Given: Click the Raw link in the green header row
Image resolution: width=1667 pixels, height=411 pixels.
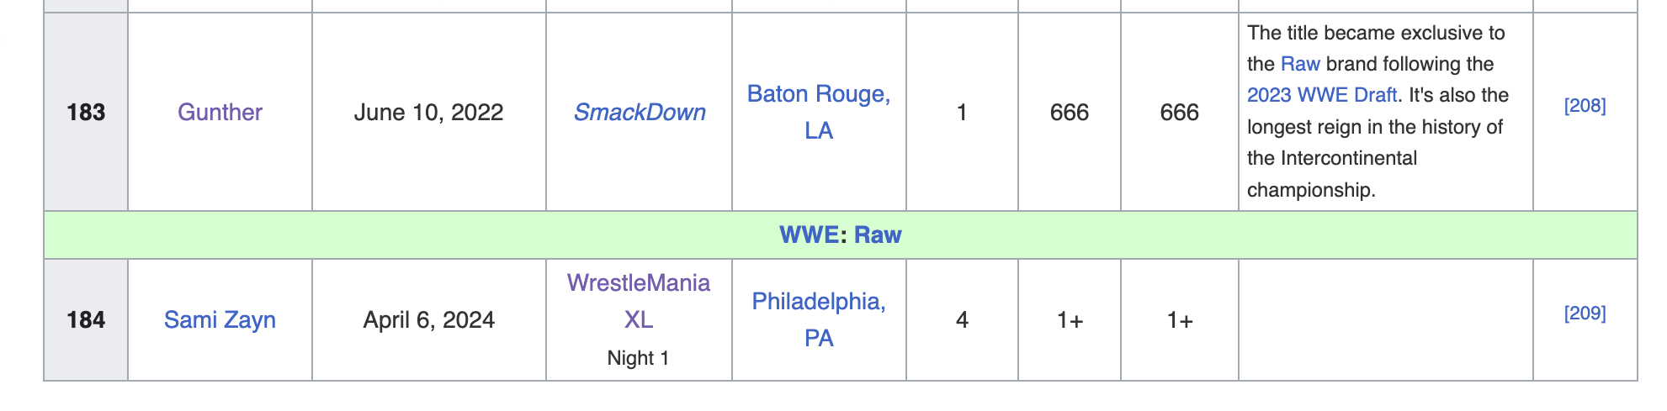Looking at the screenshot, I should pyautogui.click(x=878, y=234).
